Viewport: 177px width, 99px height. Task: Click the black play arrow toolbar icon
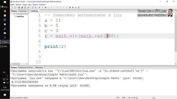pyautogui.click(x=42, y=7)
